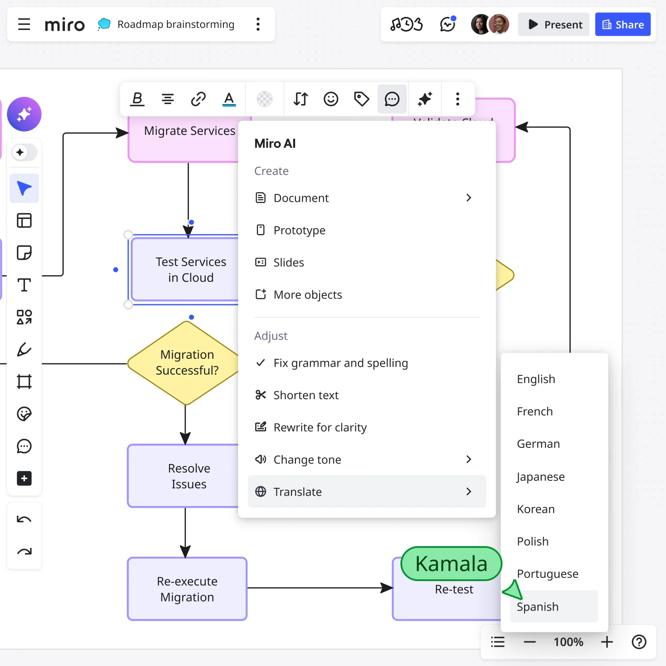This screenshot has height=666, width=666.
Task: Open the comments tool in the sidebar
Action: [24, 446]
